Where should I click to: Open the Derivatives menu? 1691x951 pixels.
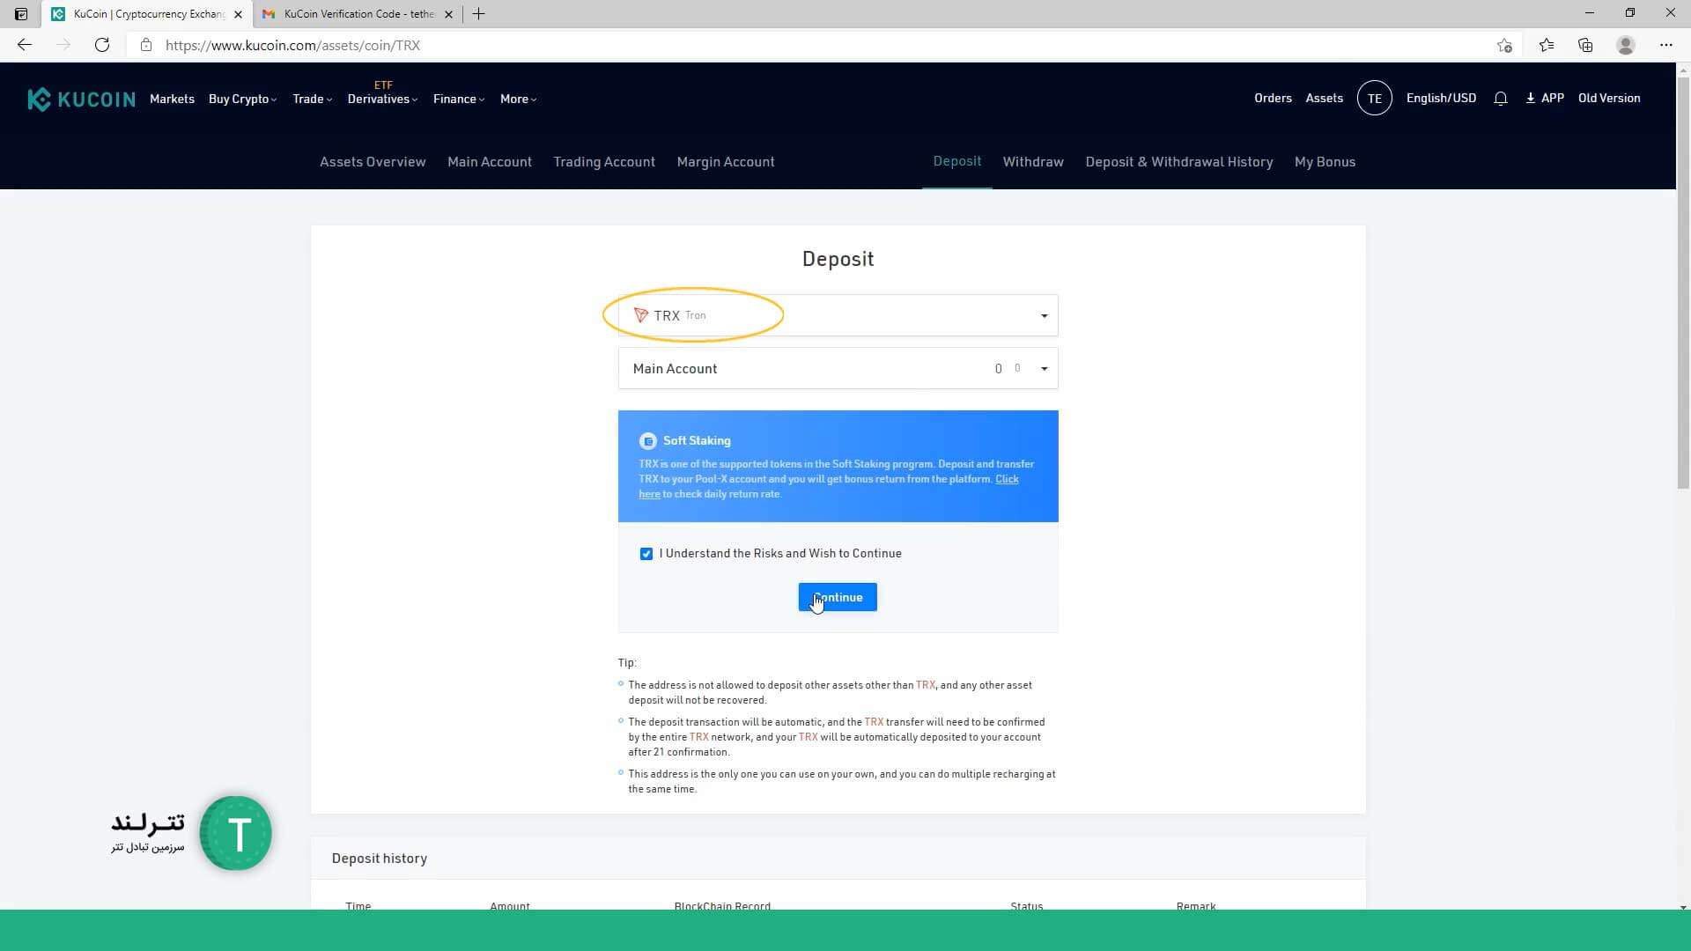pos(382,99)
